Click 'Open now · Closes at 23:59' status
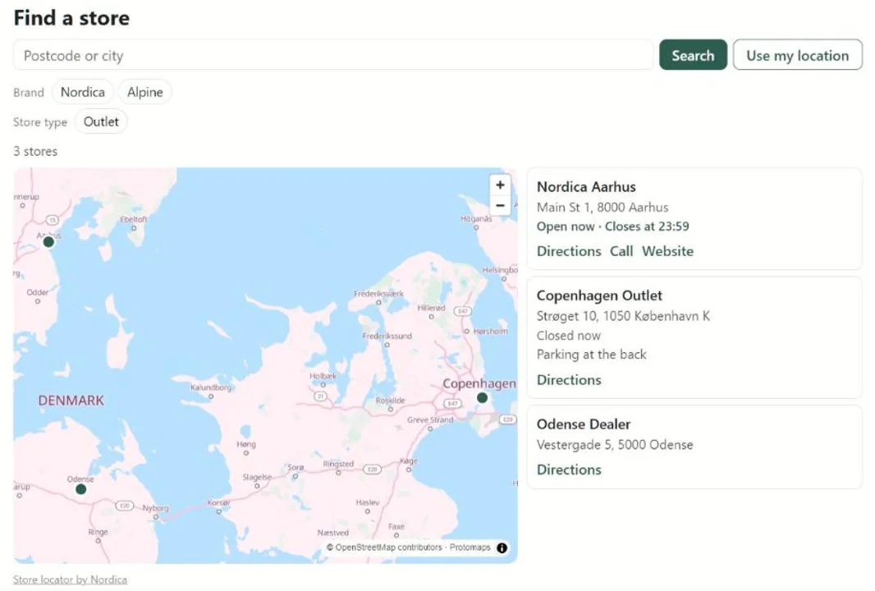 click(612, 227)
